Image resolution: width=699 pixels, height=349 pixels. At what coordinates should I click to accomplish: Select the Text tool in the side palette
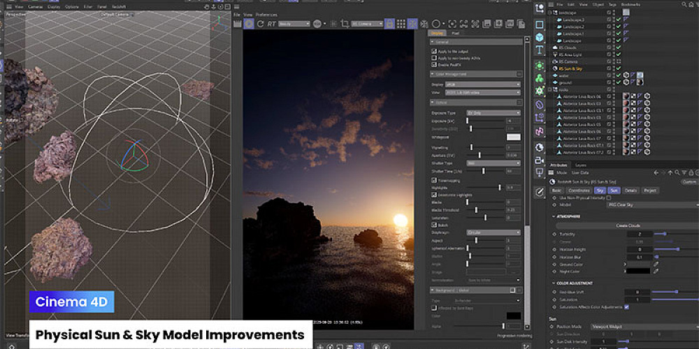540,50
